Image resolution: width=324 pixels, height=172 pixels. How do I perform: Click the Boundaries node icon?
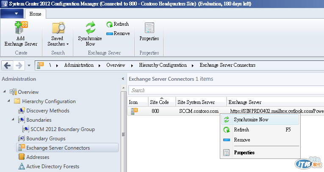click(x=22, y=120)
